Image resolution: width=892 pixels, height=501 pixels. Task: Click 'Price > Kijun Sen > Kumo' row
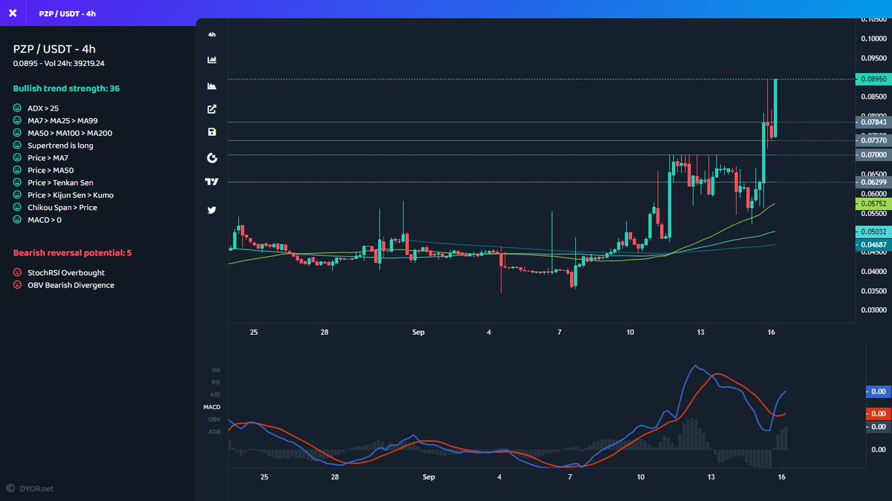(x=63, y=195)
